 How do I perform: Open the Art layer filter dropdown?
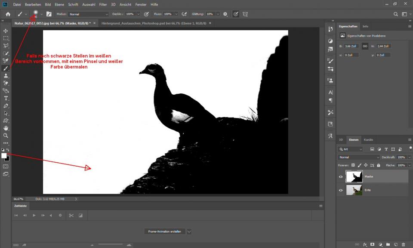(351, 149)
